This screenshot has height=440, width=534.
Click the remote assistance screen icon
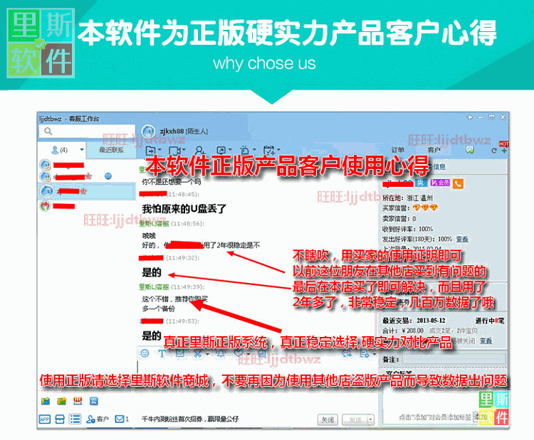tap(221, 150)
